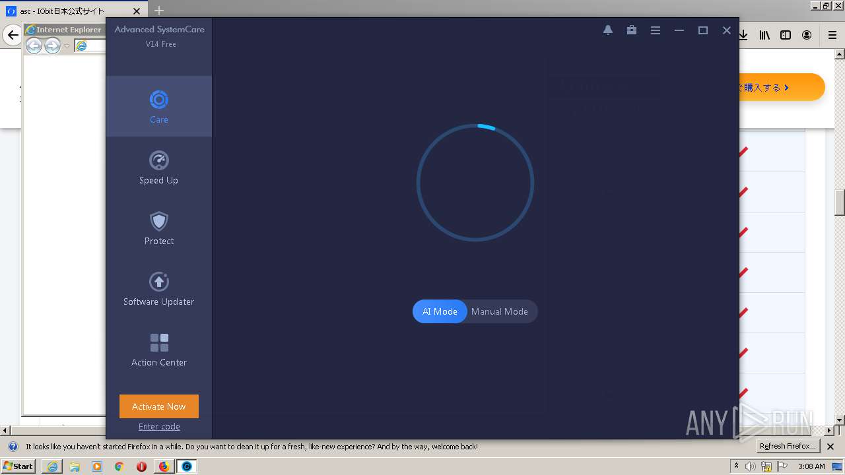Image resolution: width=845 pixels, height=475 pixels.
Task: Open Software Updater in sidebar
Action: pyautogui.click(x=159, y=289)
